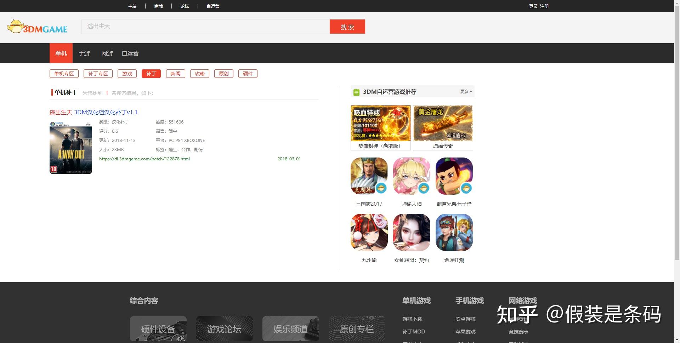Open the 三国志2017 game icon

369,176
